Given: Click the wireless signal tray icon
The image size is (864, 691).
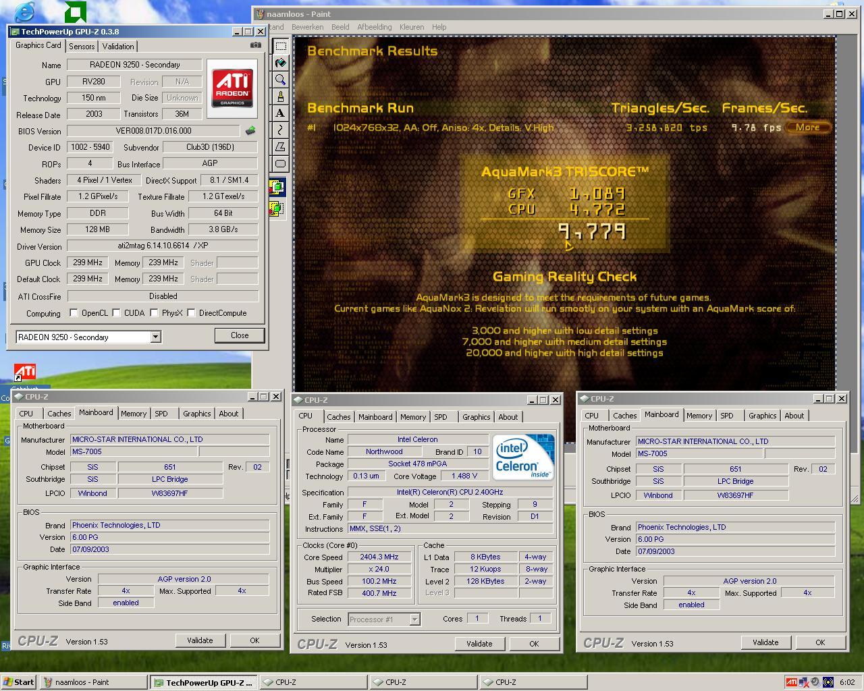Looking at the screenshot, I should pyautogui.click(x=828, y=682).
